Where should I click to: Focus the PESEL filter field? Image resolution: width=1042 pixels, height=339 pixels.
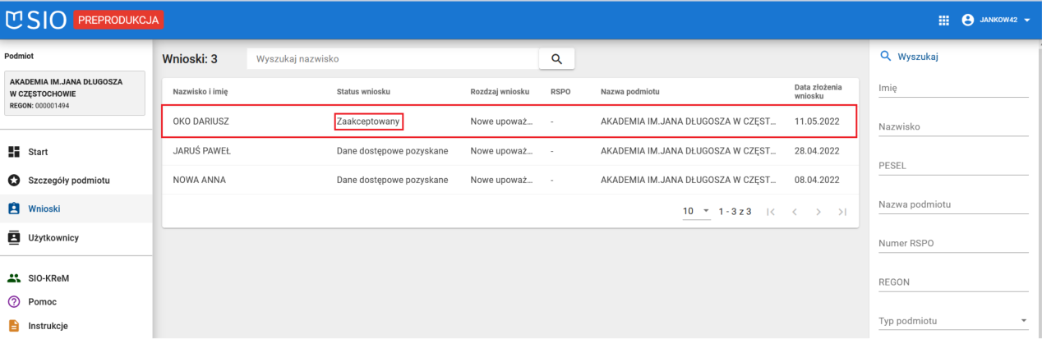[953, 166]
